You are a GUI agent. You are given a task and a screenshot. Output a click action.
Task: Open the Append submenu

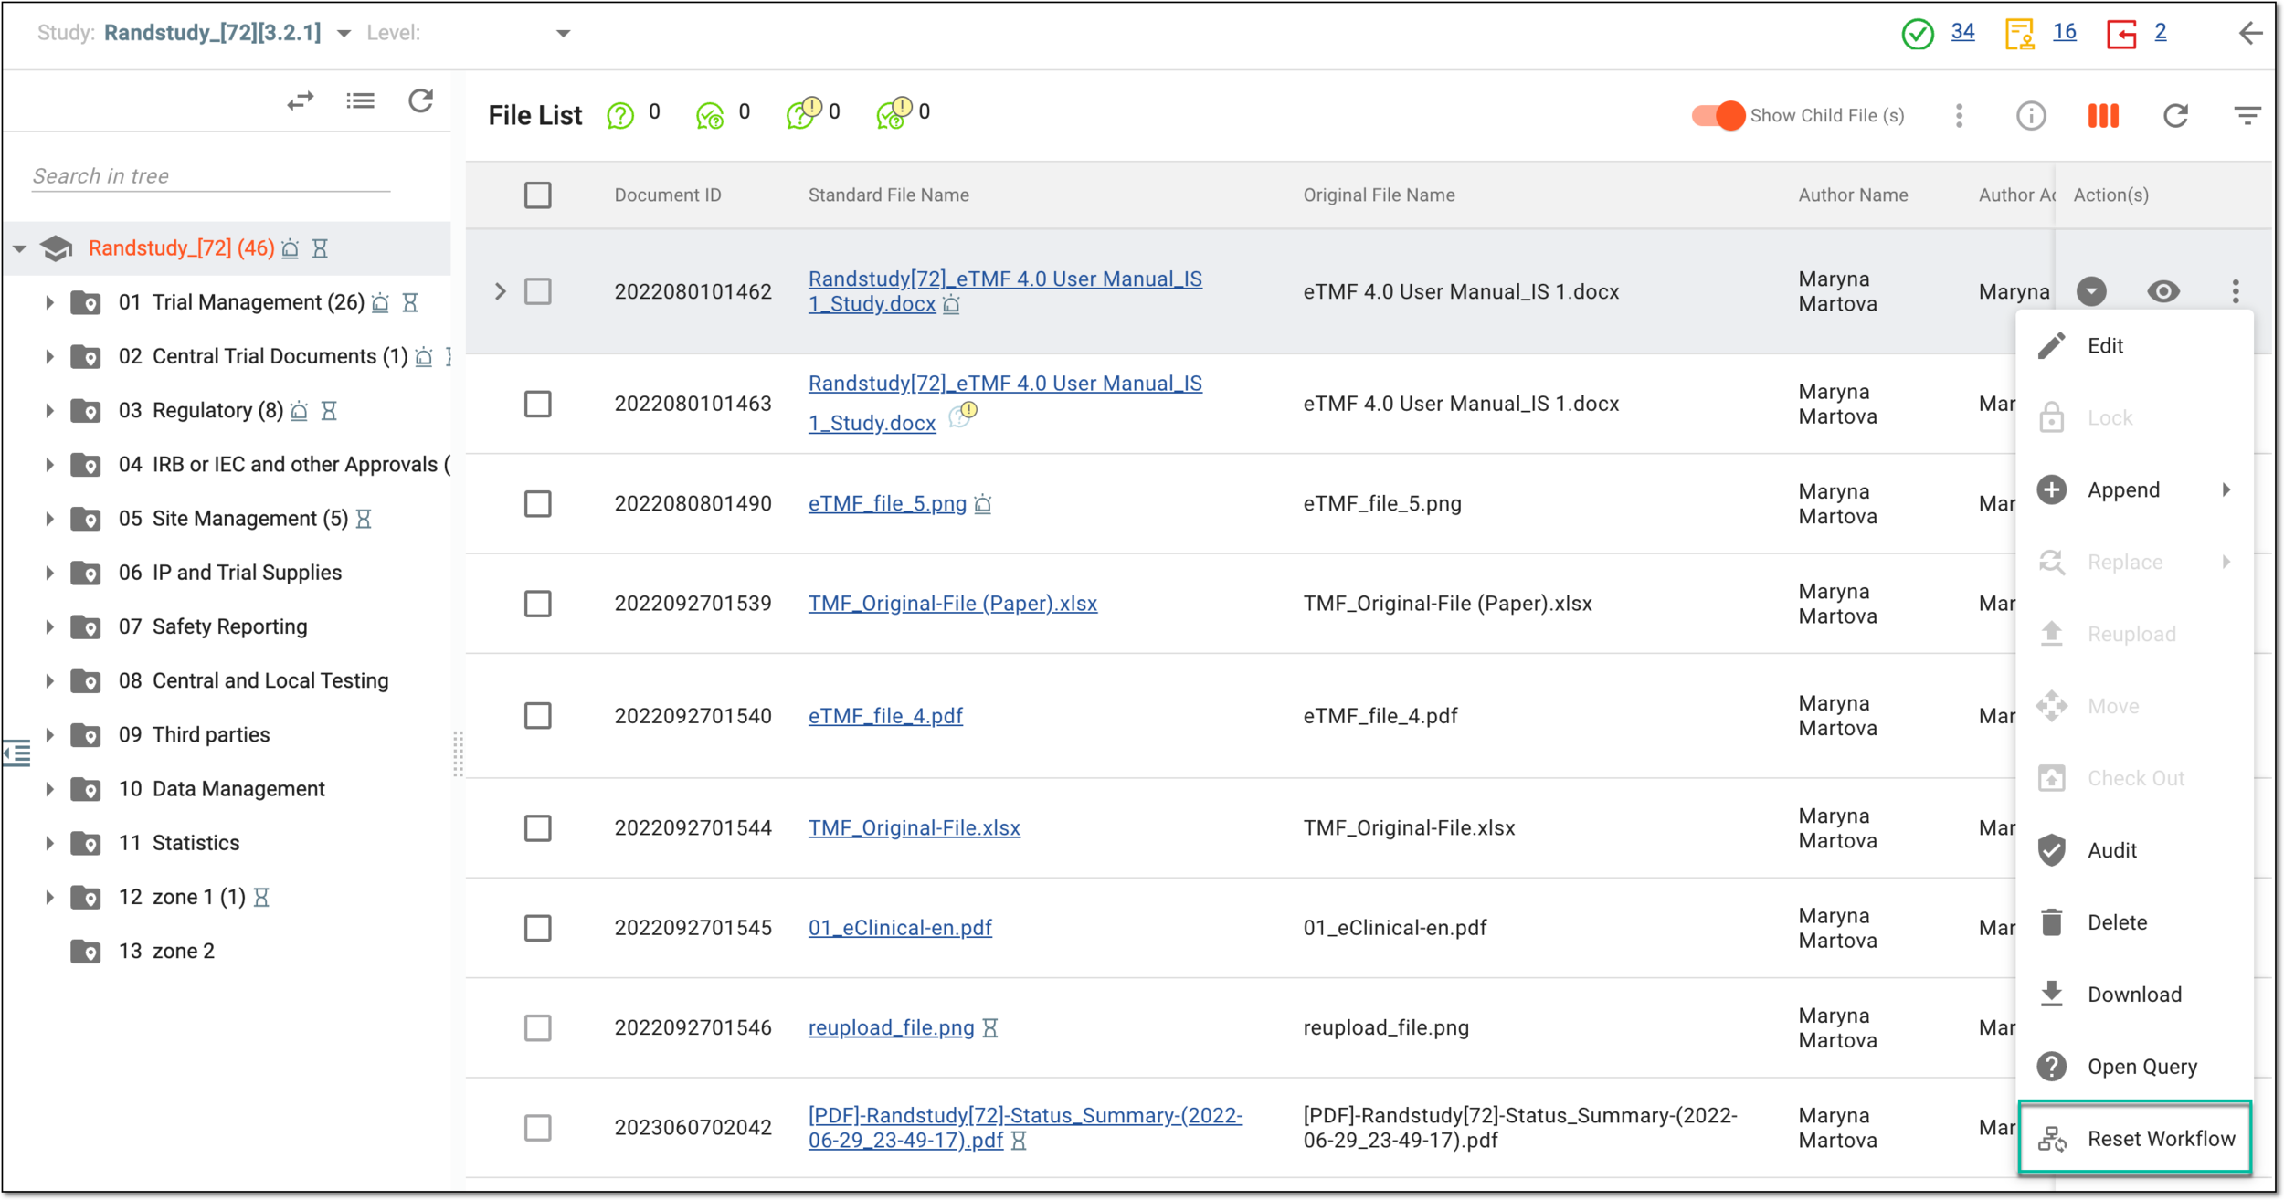pyautogui.click(x=2134, y=489)
